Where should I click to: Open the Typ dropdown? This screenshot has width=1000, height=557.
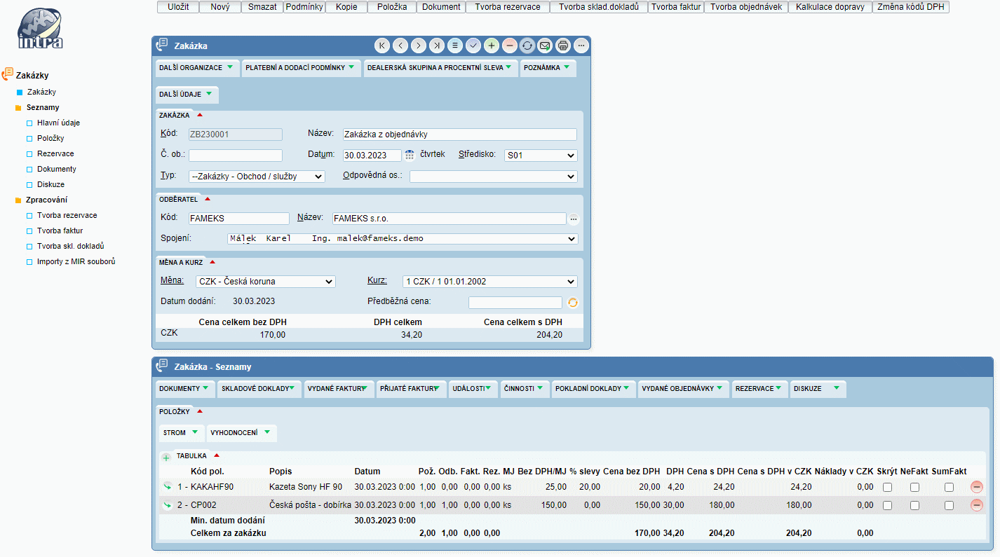pyautogui.click(x=257, y=177)
